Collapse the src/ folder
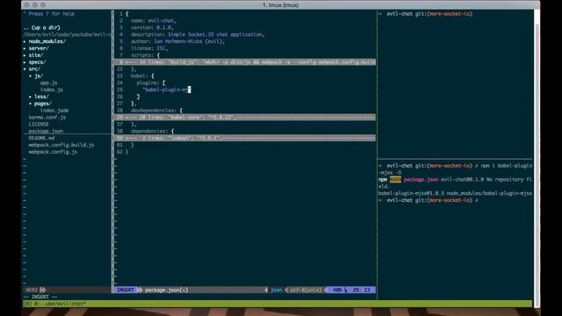562x316 pixels. (34, 68)
